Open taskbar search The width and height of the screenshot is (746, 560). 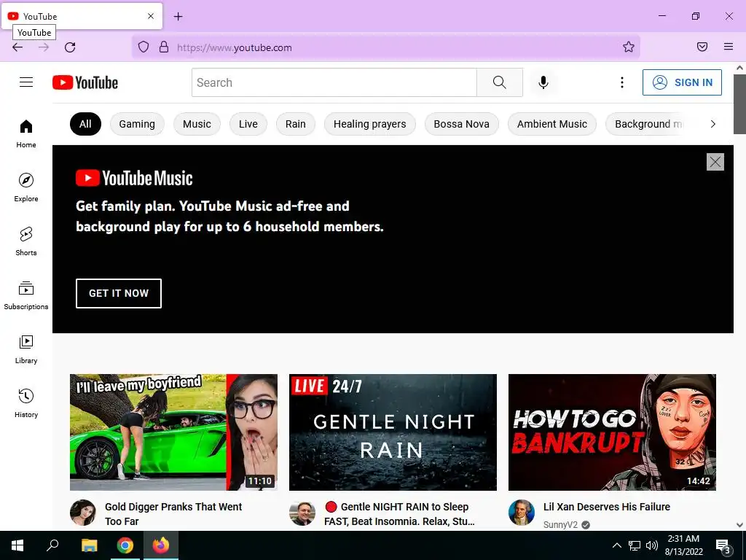point(52,545)
